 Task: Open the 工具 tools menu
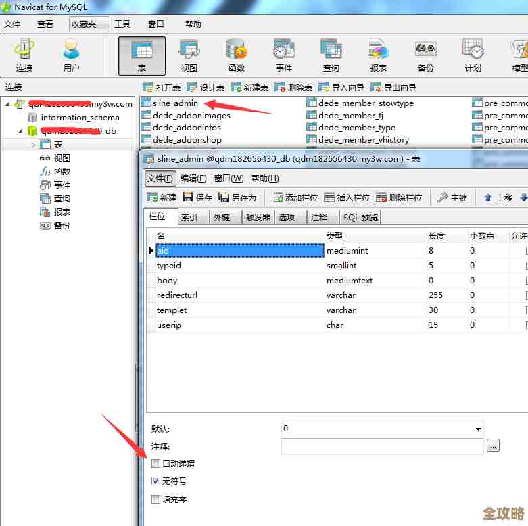point(122,24)
